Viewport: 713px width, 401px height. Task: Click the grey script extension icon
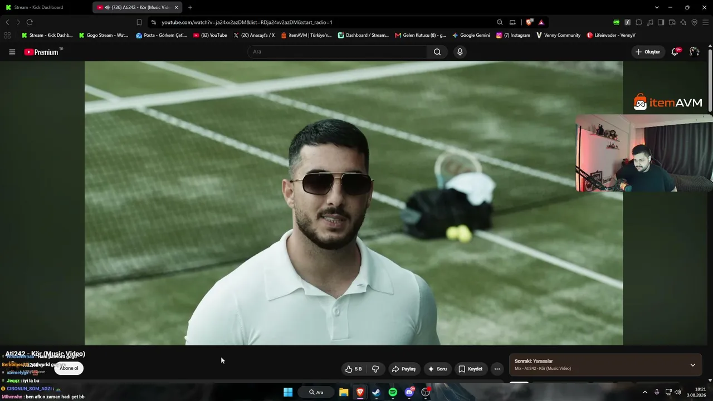click(x=627, y=22)
